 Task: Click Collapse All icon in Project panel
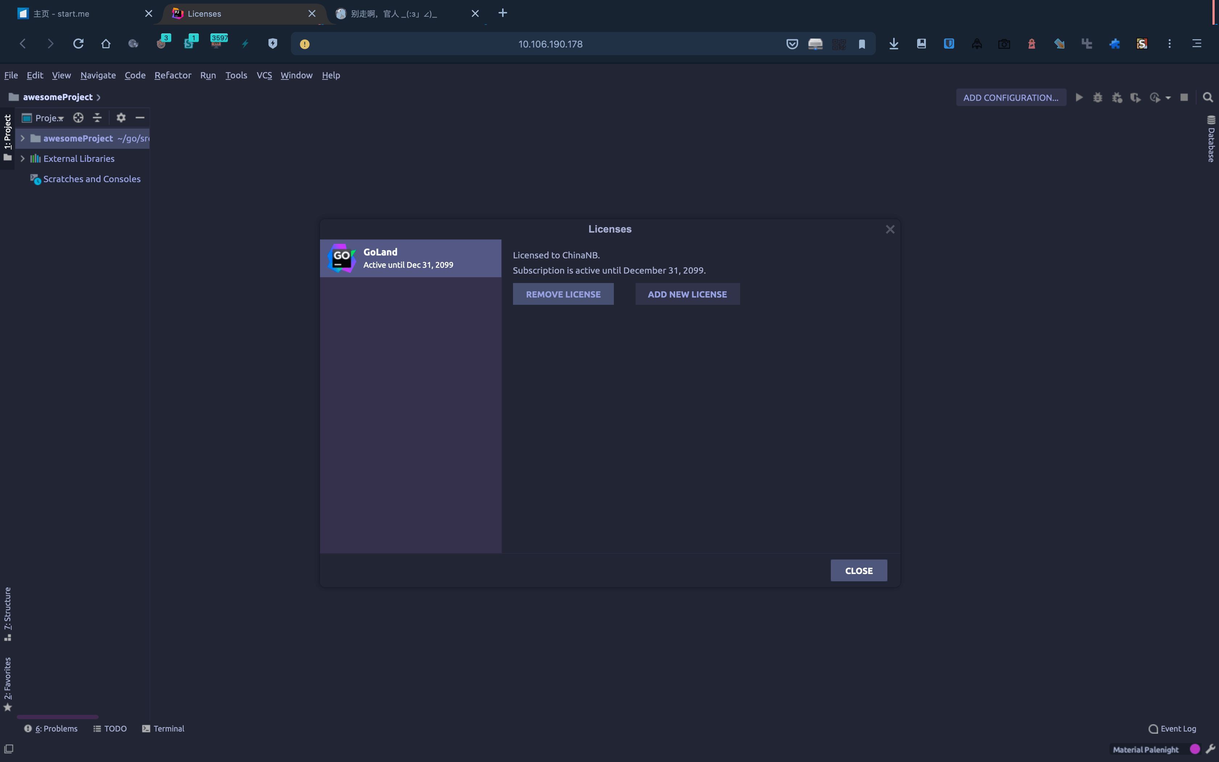[97, 118]
